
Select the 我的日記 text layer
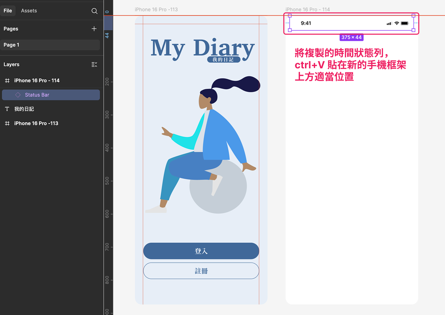tap(24, 109)
